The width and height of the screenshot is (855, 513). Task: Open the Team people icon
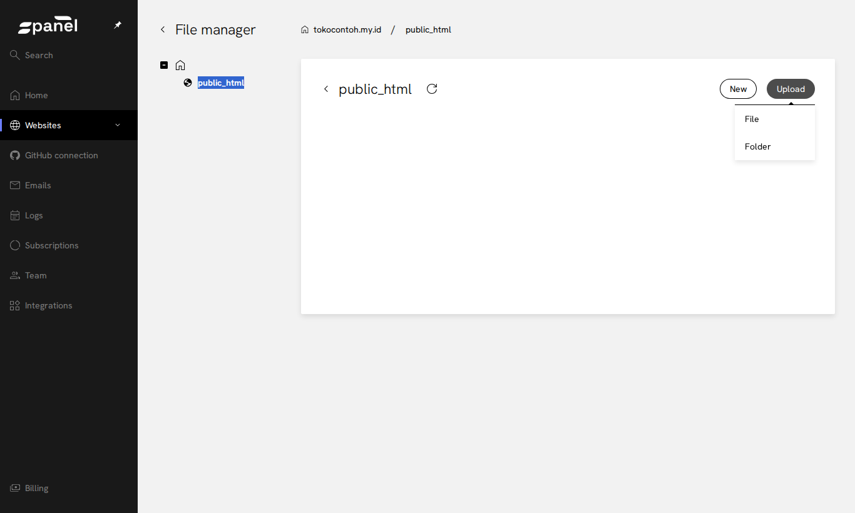15,275
